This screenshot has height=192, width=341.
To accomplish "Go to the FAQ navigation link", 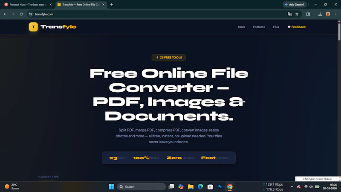I will (x=276, y=27).
